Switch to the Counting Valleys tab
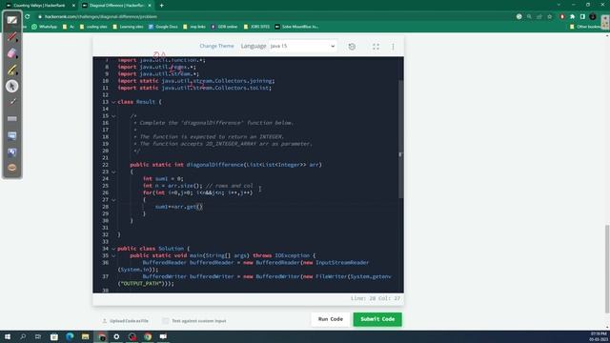The height and width of the screenshot is (343, 610). (39, 6)
